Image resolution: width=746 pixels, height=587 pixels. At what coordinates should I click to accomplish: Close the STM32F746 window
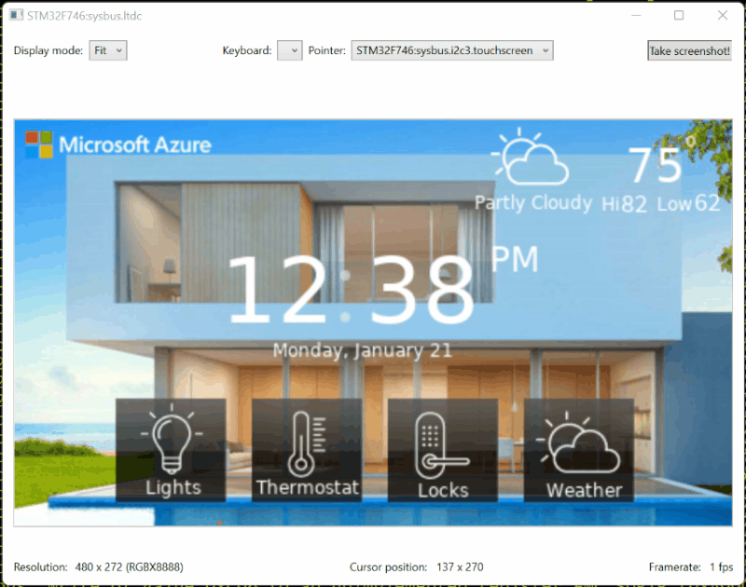pos(722,15)
